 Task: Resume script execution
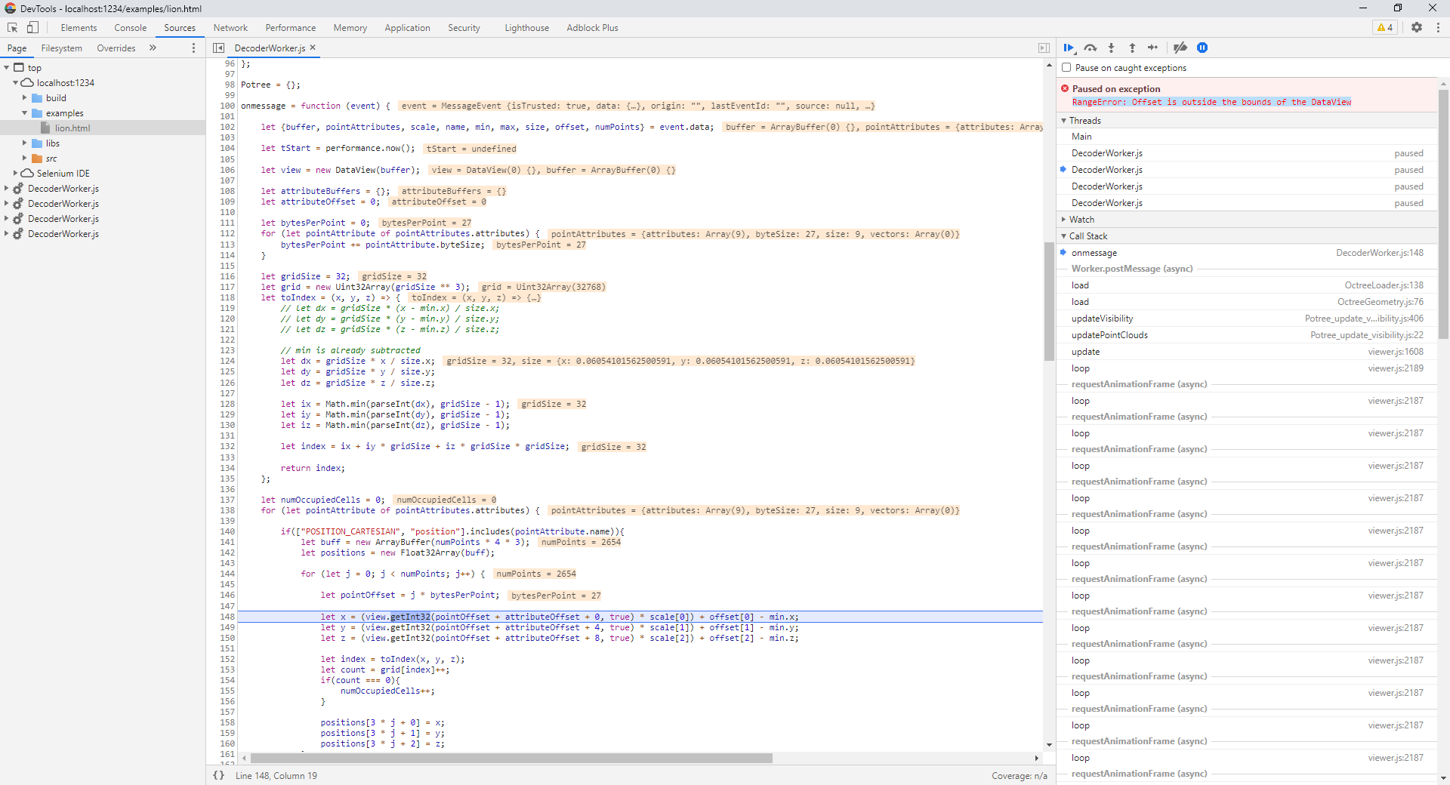1069,48
